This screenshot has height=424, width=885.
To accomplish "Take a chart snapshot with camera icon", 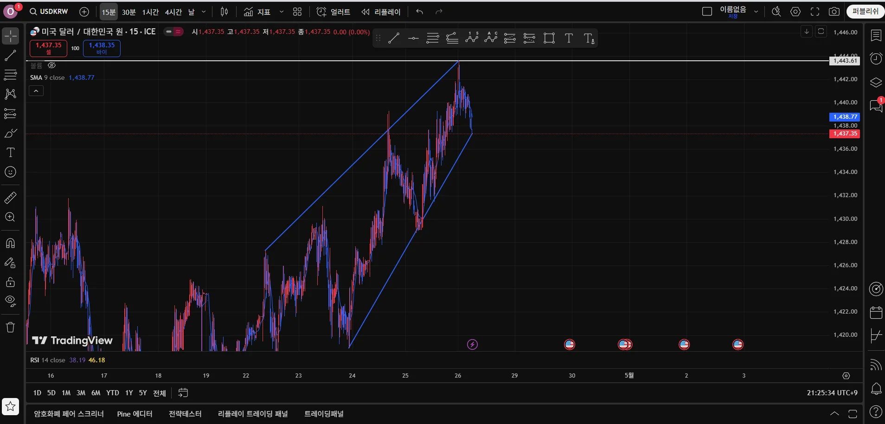I will (x=834, y=12).
